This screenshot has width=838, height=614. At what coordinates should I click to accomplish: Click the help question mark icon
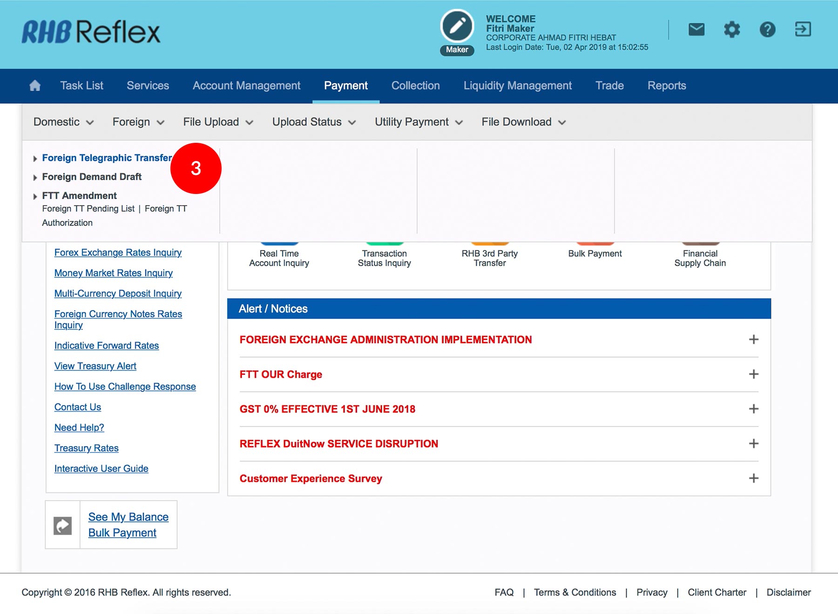click(x=767, y=30)
